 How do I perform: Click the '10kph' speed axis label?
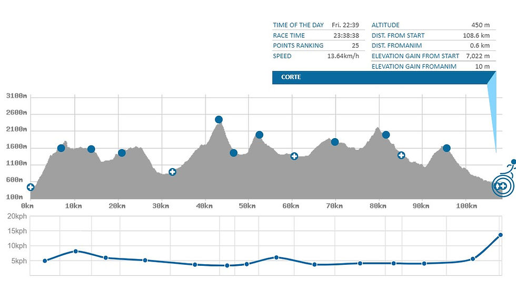click(x=17, y=246)
